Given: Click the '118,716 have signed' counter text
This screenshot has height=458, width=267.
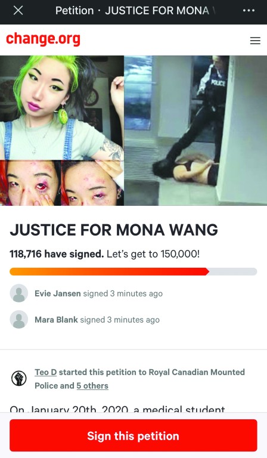Looking at the screenshot, I should [57, 254].
